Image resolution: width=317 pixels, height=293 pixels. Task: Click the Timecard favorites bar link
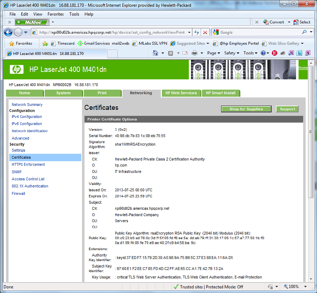(63, 43)
